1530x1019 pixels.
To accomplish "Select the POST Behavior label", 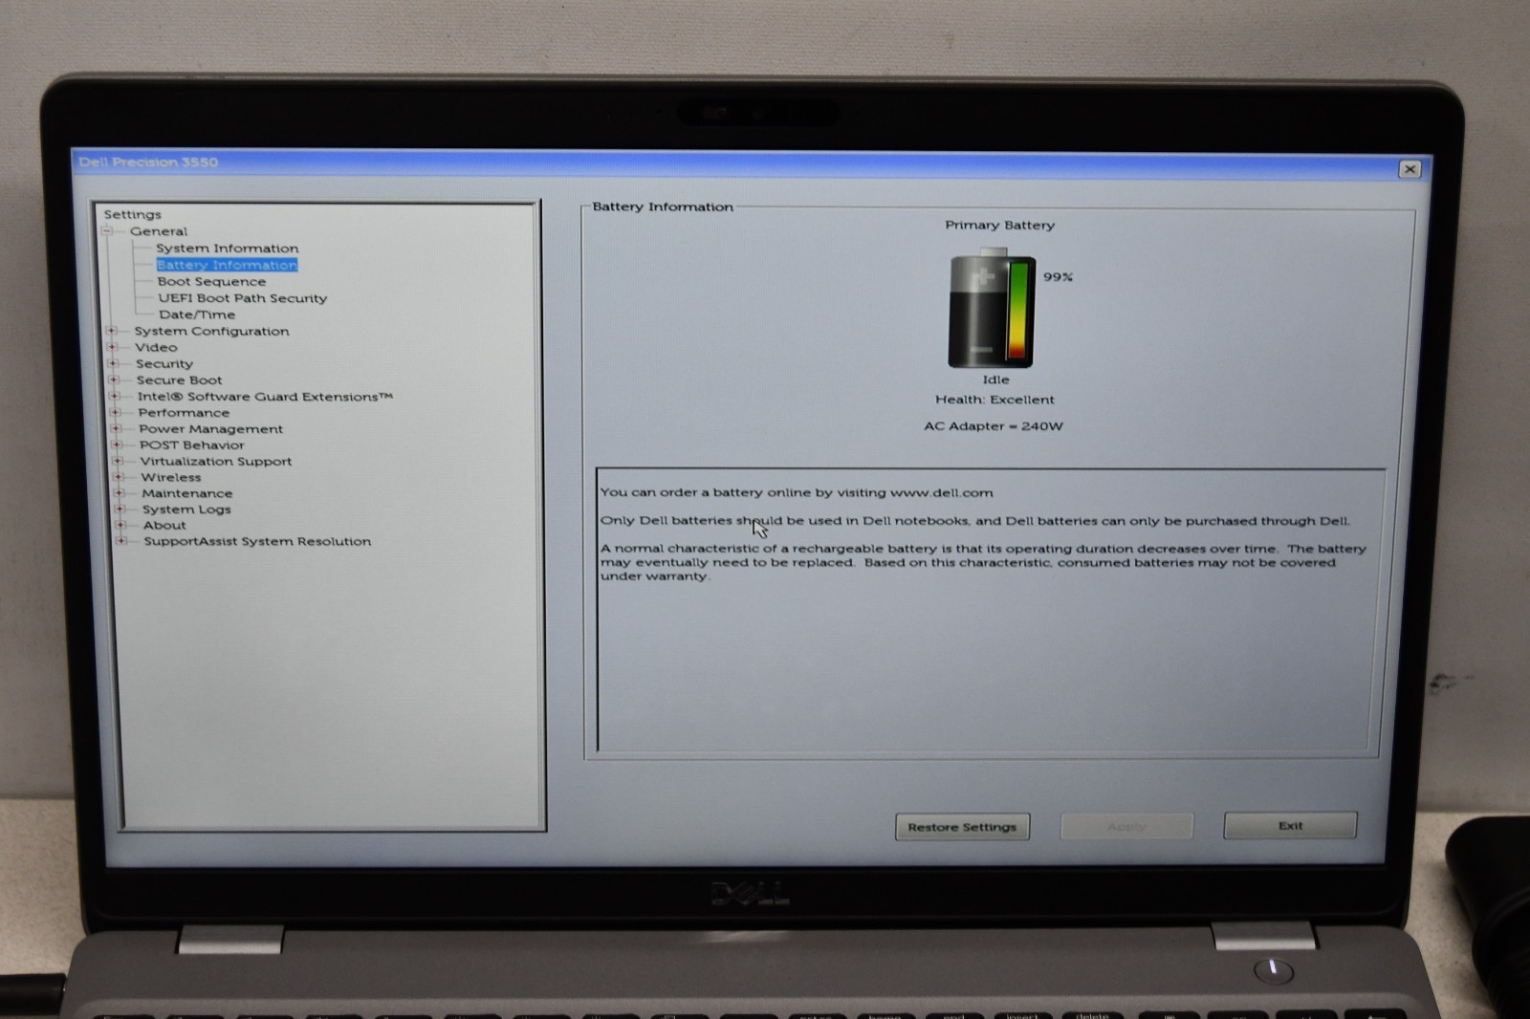I will tap(192, 444).
